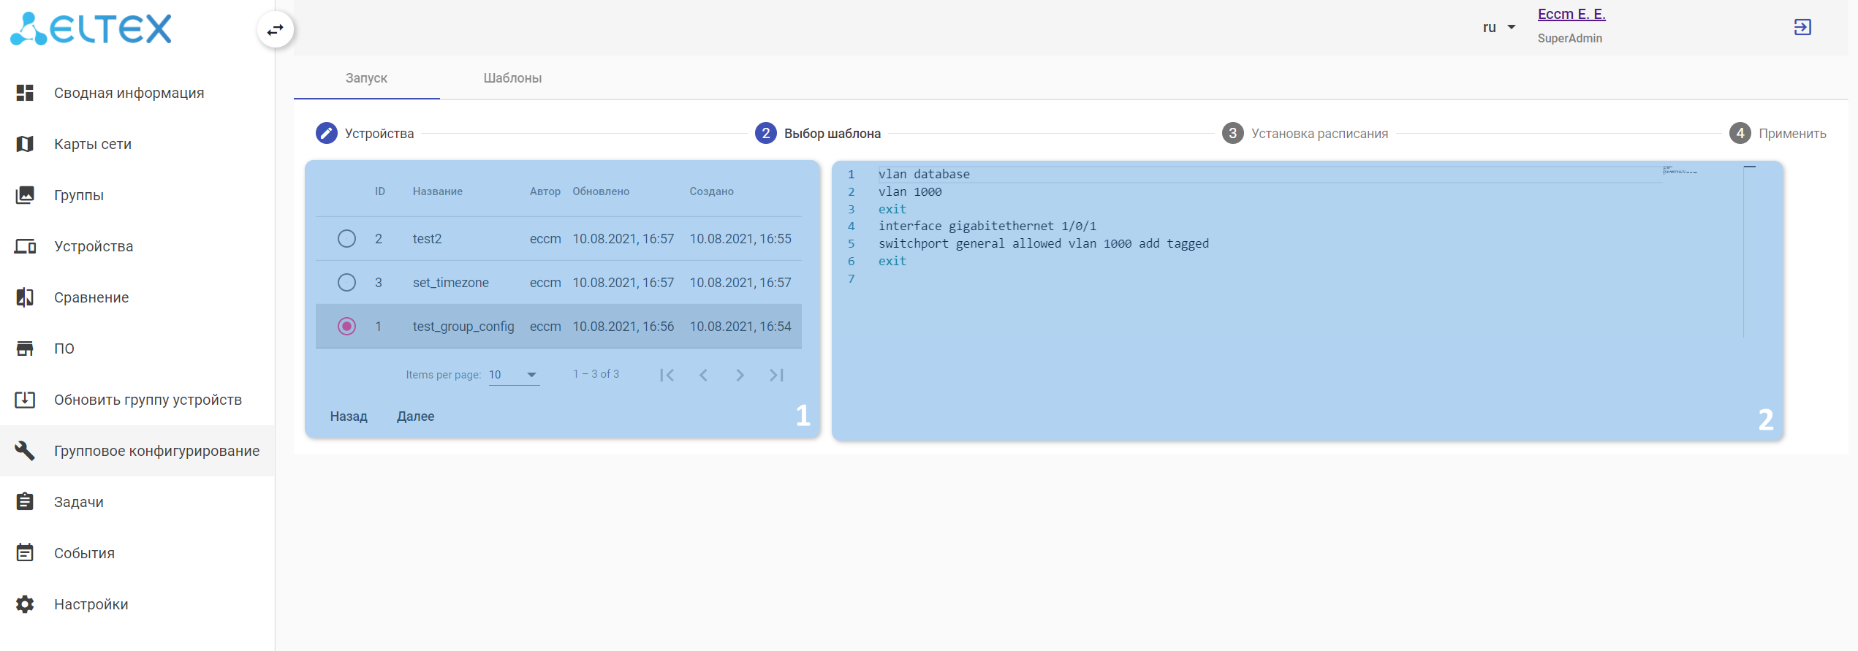The image size is (1858, 651).
Task: Switch to the Шаблоны tab
Action: 512,78
